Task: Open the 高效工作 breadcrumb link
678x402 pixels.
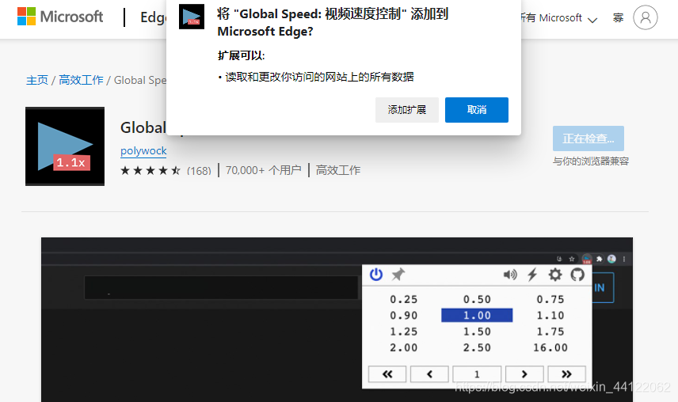Action: 82,80
